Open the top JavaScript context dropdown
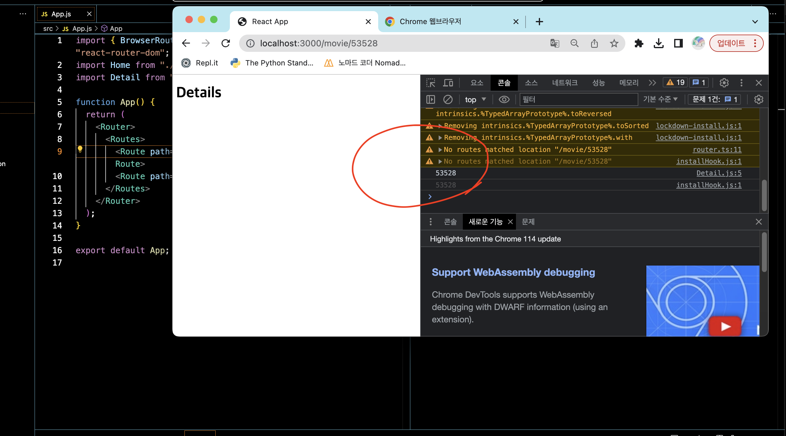The image size is (786, 436). pos(475,99)
